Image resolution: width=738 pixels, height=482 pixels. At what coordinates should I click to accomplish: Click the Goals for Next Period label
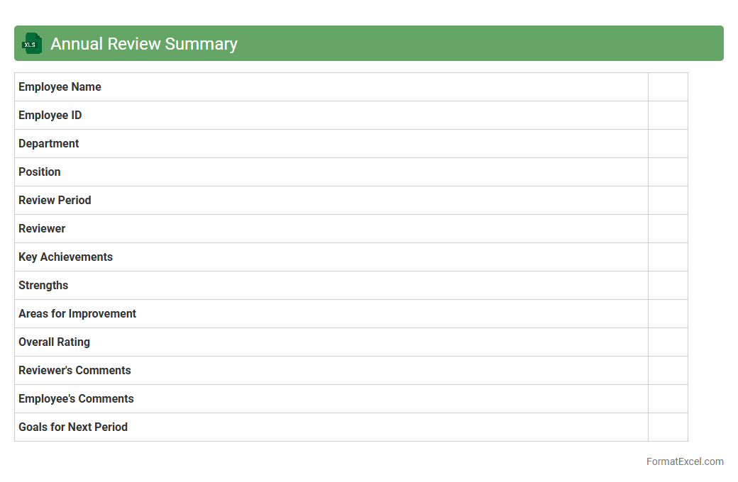click(73, 427)
